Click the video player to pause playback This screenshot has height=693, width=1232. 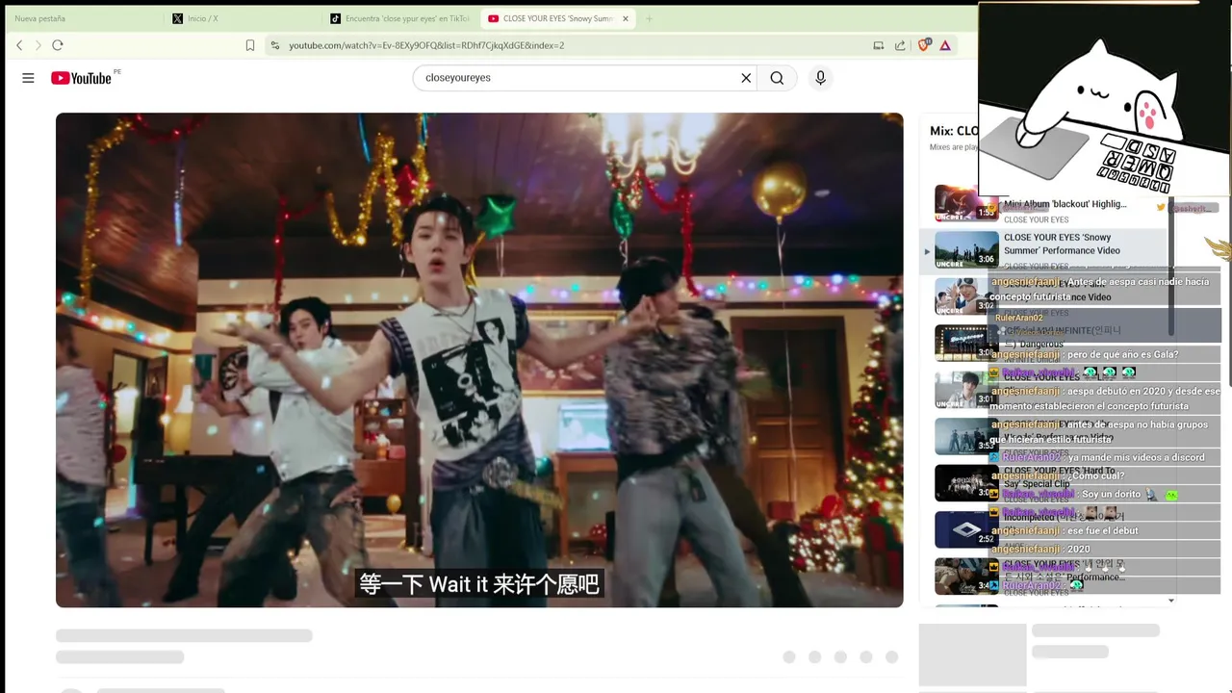479,360
